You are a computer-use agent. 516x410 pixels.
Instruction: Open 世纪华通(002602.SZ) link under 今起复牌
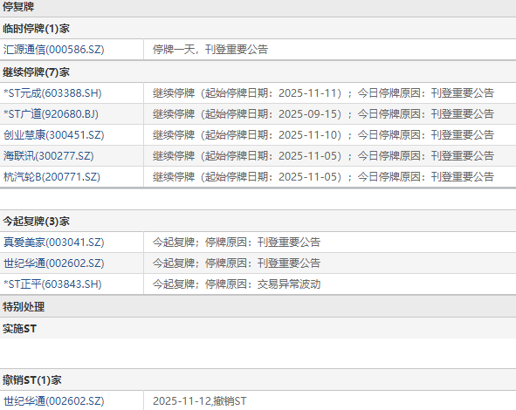coord(53,263)
